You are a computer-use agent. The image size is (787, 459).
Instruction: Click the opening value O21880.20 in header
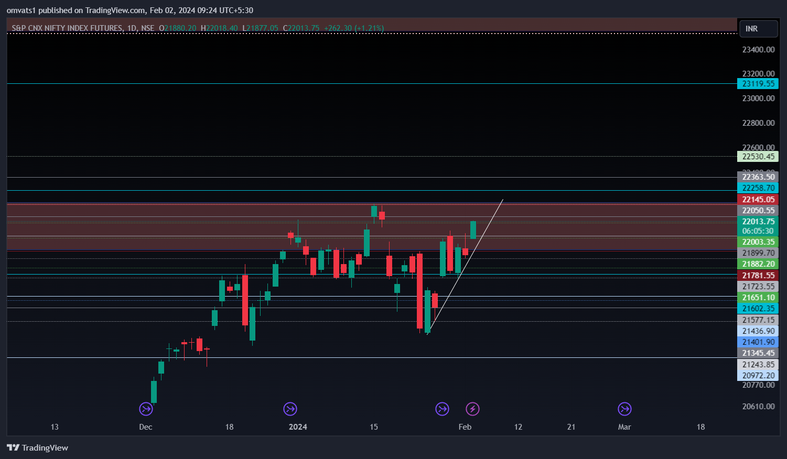[178, 28]
